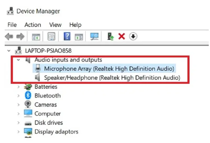The image size is (210, 143).
Task: Expand the Disk drives category
Action: (18, 123)
